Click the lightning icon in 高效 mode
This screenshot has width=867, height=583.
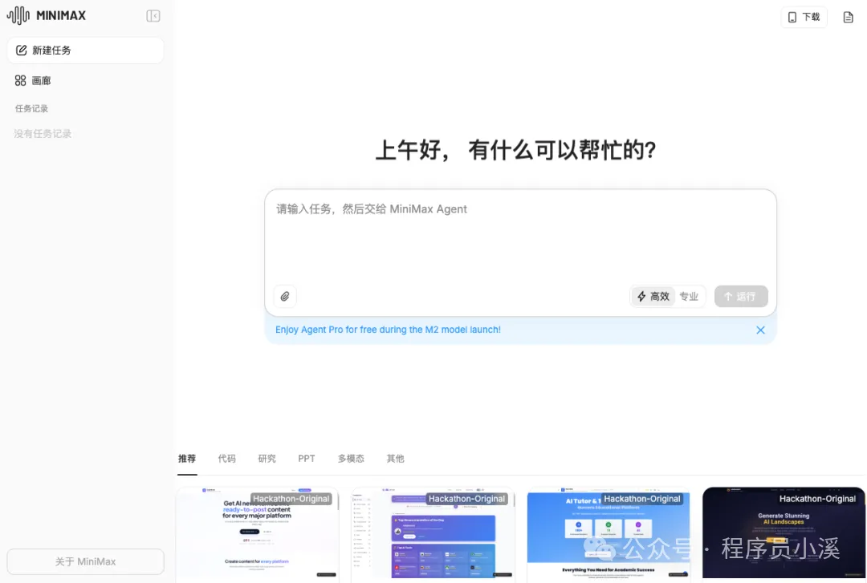click(641, 296)
